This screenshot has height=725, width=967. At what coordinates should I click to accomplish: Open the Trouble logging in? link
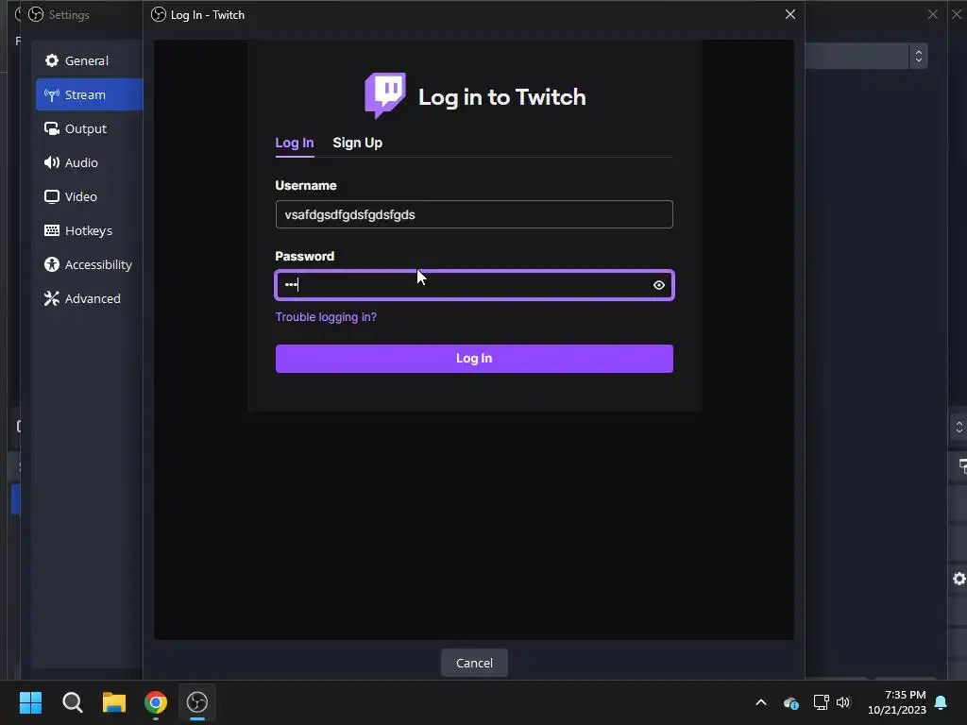tap(326, 317)
